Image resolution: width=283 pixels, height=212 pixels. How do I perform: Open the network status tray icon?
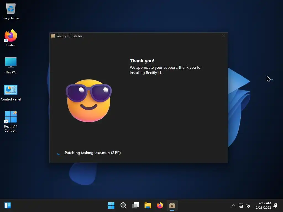coord(241,205)
